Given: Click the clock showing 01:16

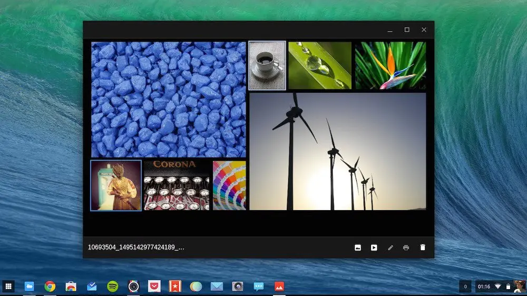Looking at the screenshot, I should pyautogui.click(x=484, y=287).
